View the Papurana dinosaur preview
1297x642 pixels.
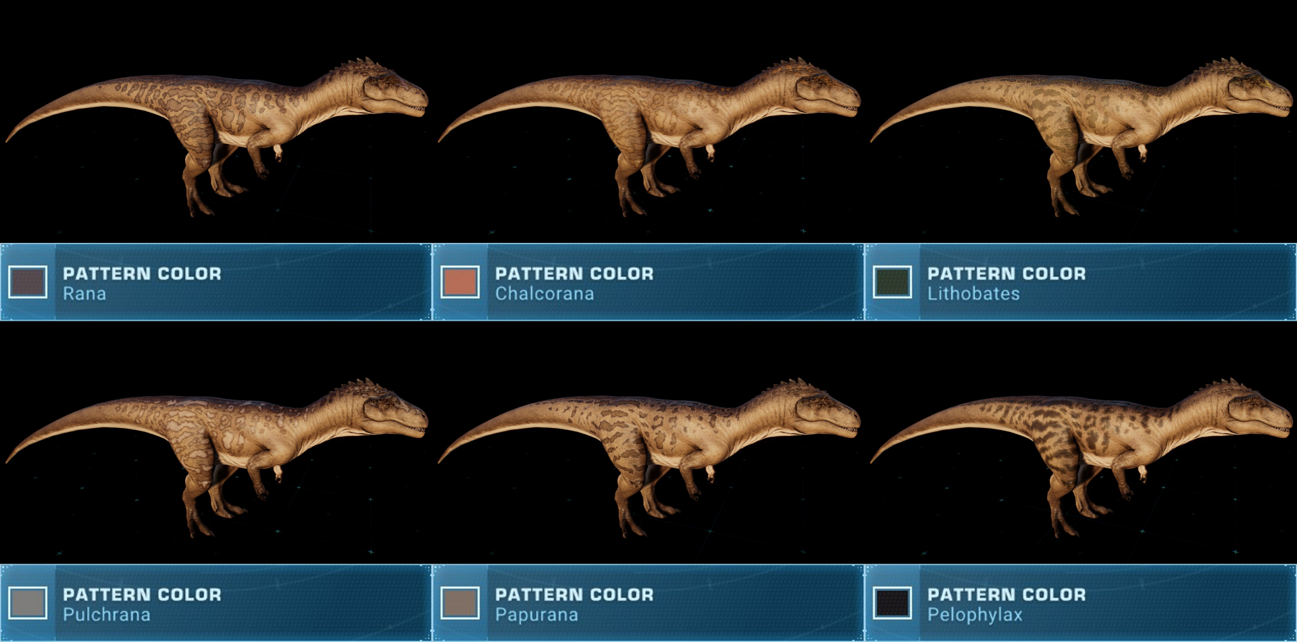[648, 457]
